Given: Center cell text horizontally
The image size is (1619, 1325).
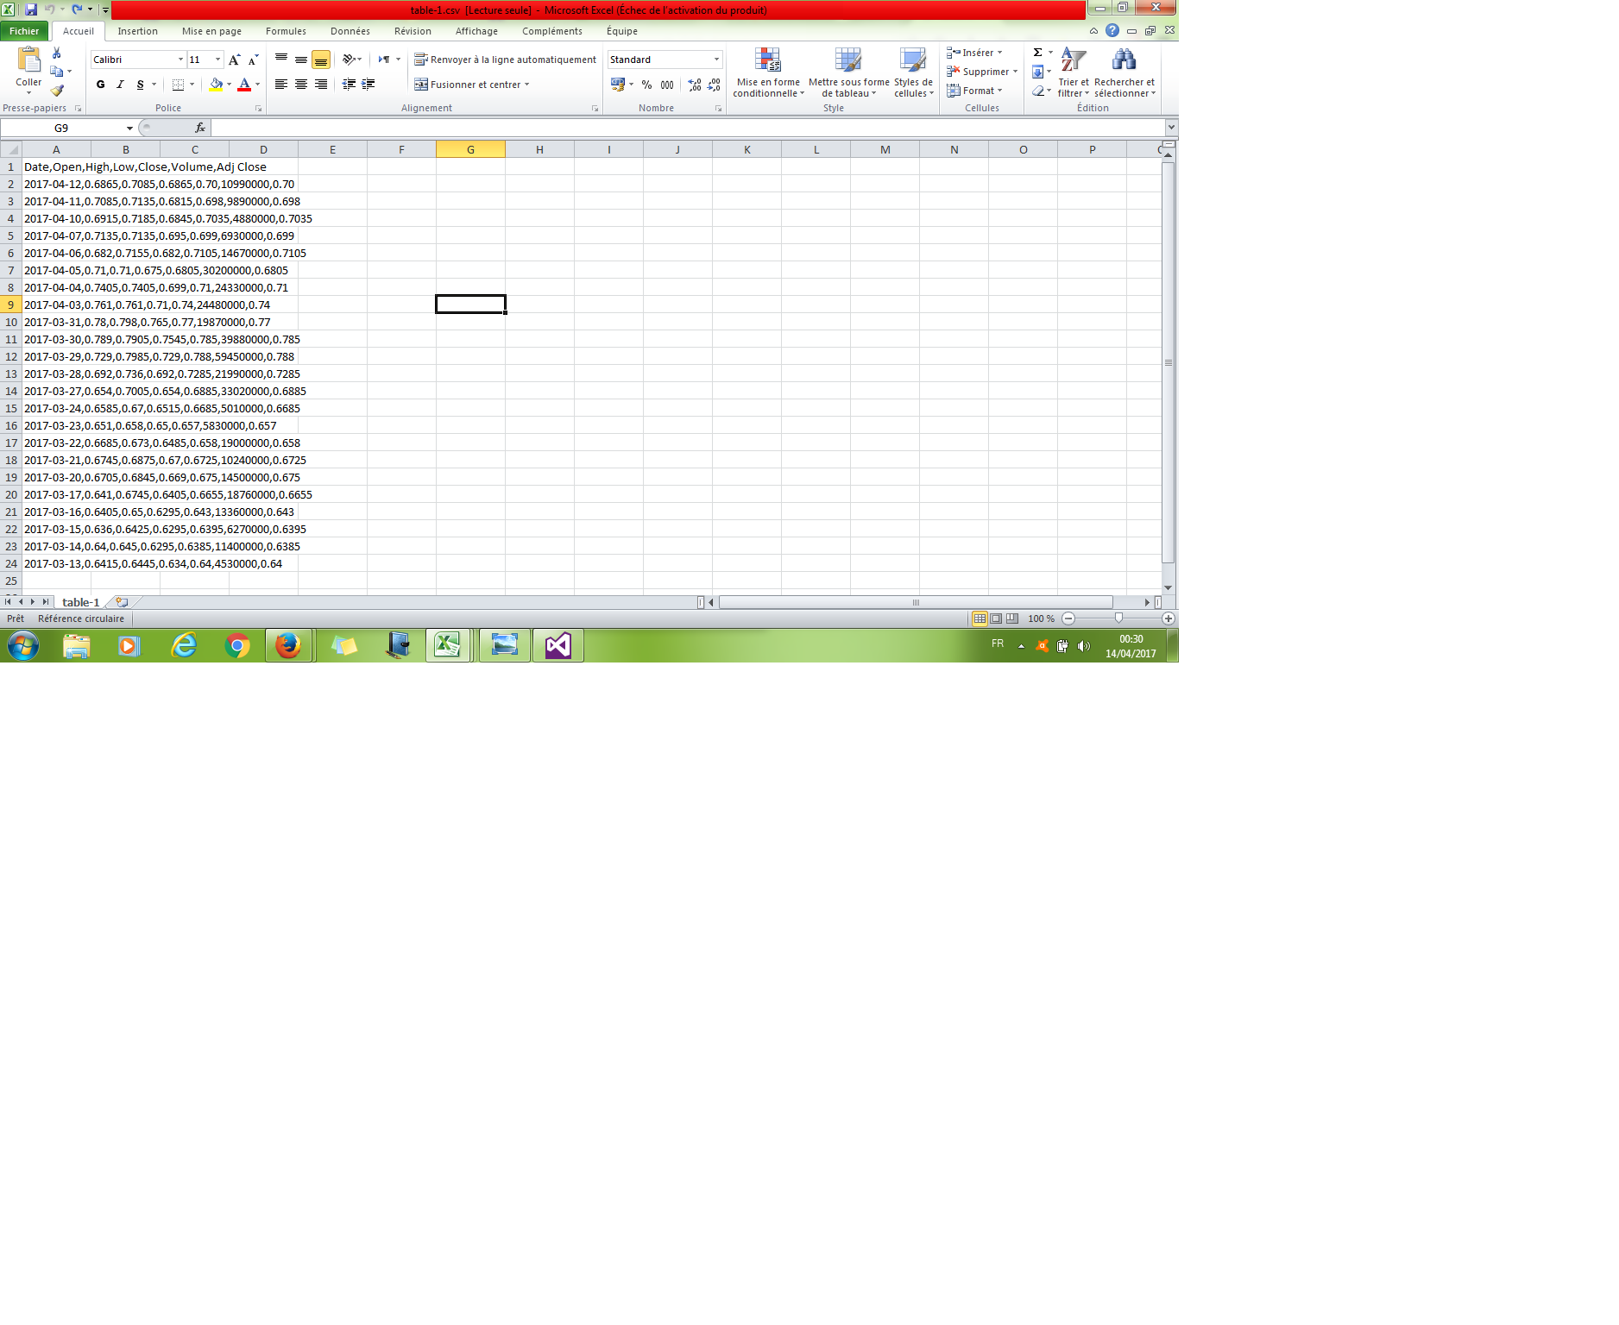Looking at the screenshot, I should tap(301, 85).
